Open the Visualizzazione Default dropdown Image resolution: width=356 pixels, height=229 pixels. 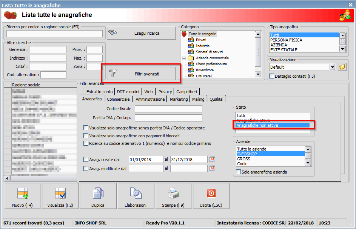tap(332, 67)
